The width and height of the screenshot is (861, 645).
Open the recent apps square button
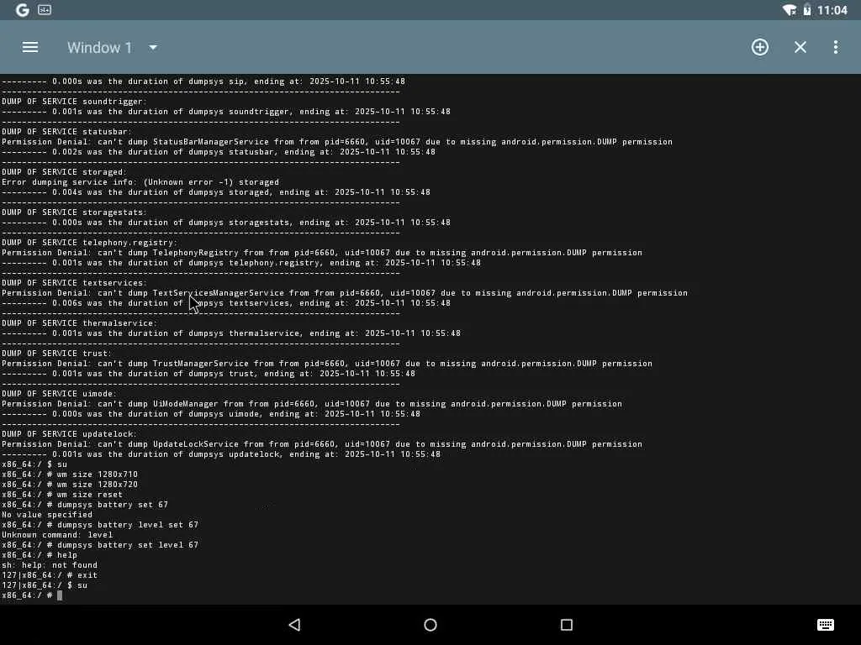[x=567, y=625]
